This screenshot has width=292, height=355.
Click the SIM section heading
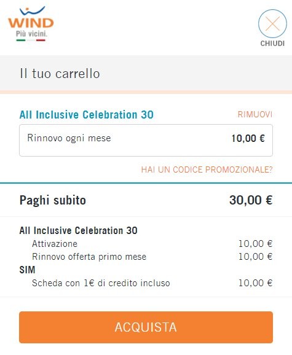[x=28, y=270]
